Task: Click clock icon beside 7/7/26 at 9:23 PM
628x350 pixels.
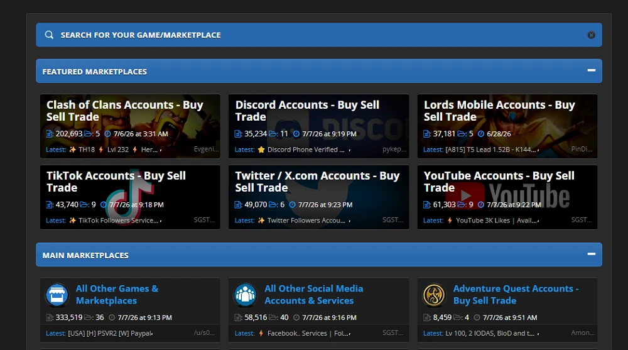Action: 293,205
